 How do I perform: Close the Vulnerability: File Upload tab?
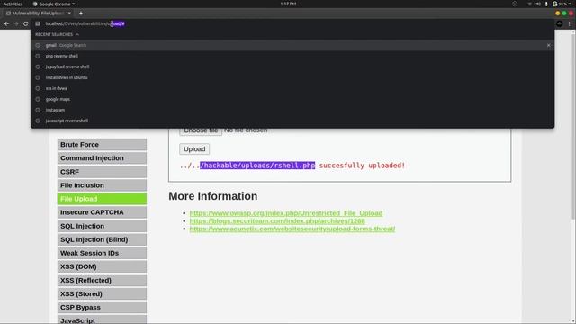point(69,13)
